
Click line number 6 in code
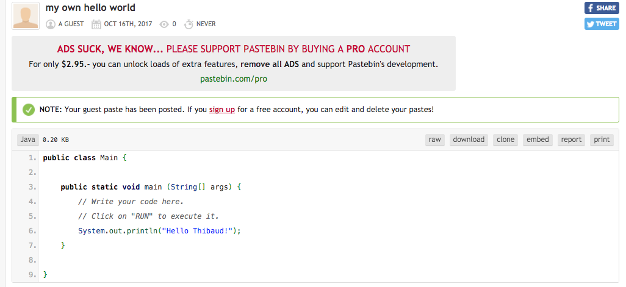pos(32,231)
